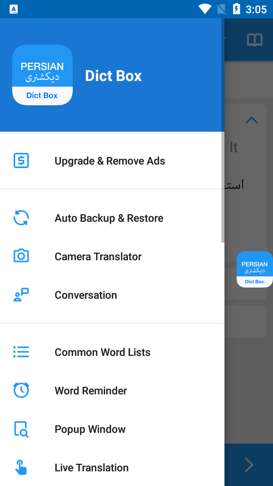
Task: Choose Camera Translator from the drawer
Action: tap(112, 256)
